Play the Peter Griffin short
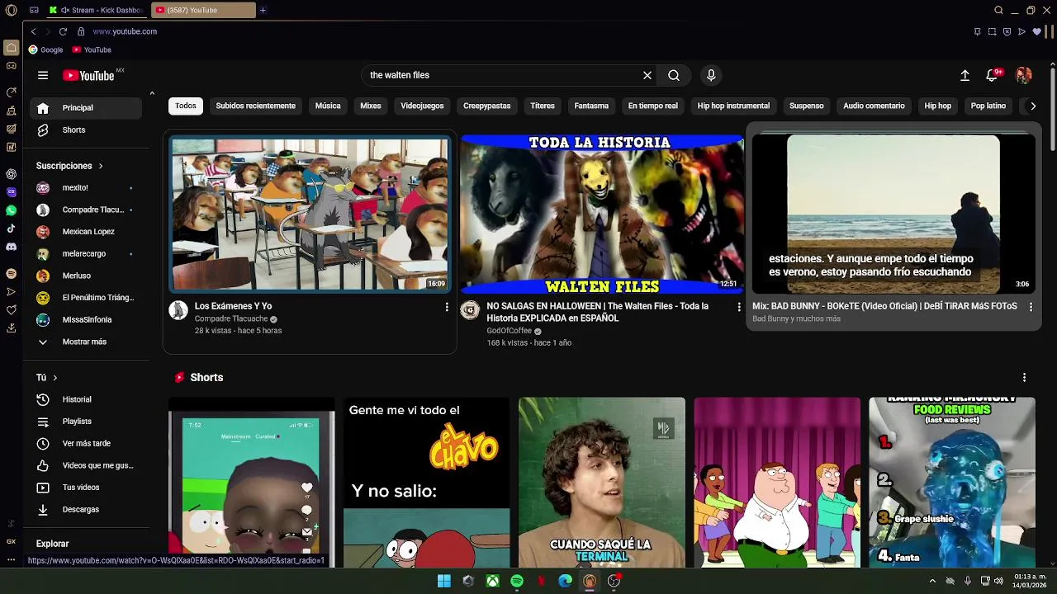 pyautogui.click(x=777, y=483)
